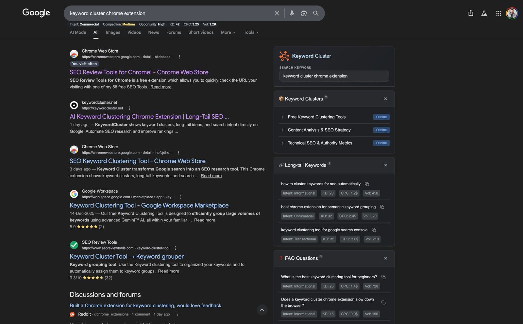Click the search keyword input field in the panel

click(x=334, y=76)
